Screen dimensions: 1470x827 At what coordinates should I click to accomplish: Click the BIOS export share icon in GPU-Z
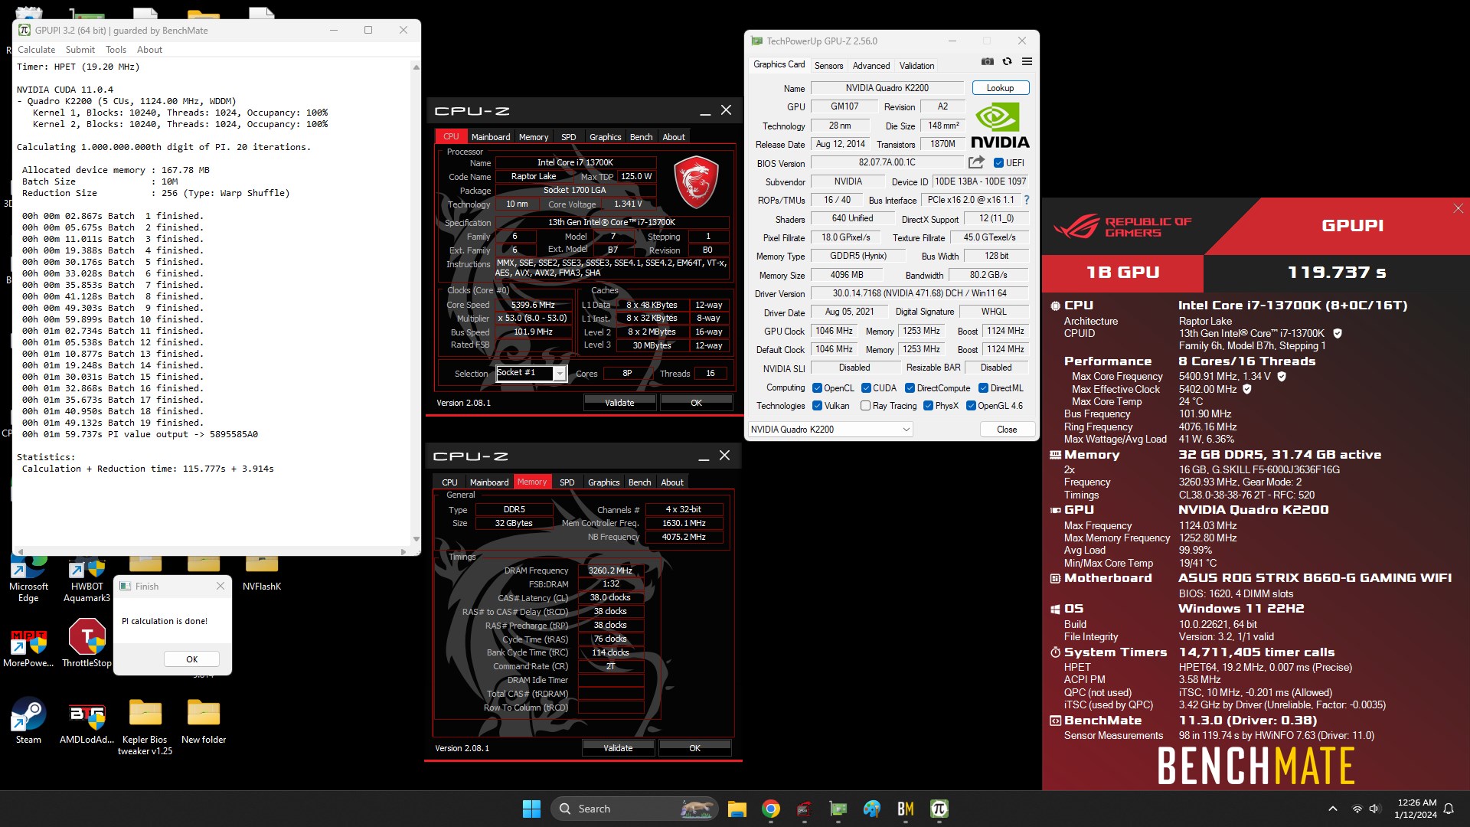coord(976,162)
